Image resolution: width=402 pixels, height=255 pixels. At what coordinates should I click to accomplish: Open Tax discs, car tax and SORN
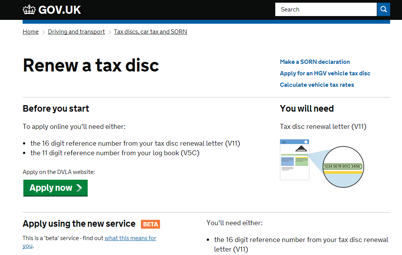(150, 32)
